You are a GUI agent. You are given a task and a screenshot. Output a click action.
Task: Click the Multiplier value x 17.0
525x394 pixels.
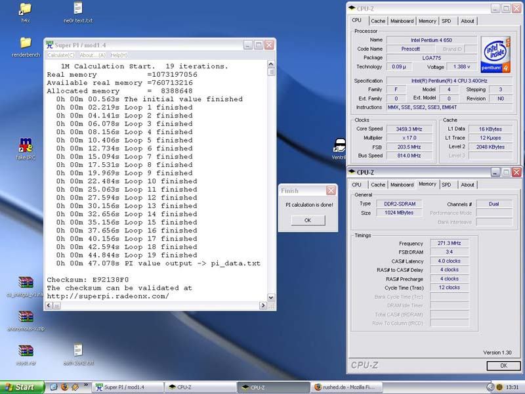409,138
